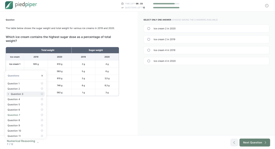Image resolution: width=275 pixels, height=149 pixels.
Task: Click the status check icon next to Question 11
Action: click(42, 136)
